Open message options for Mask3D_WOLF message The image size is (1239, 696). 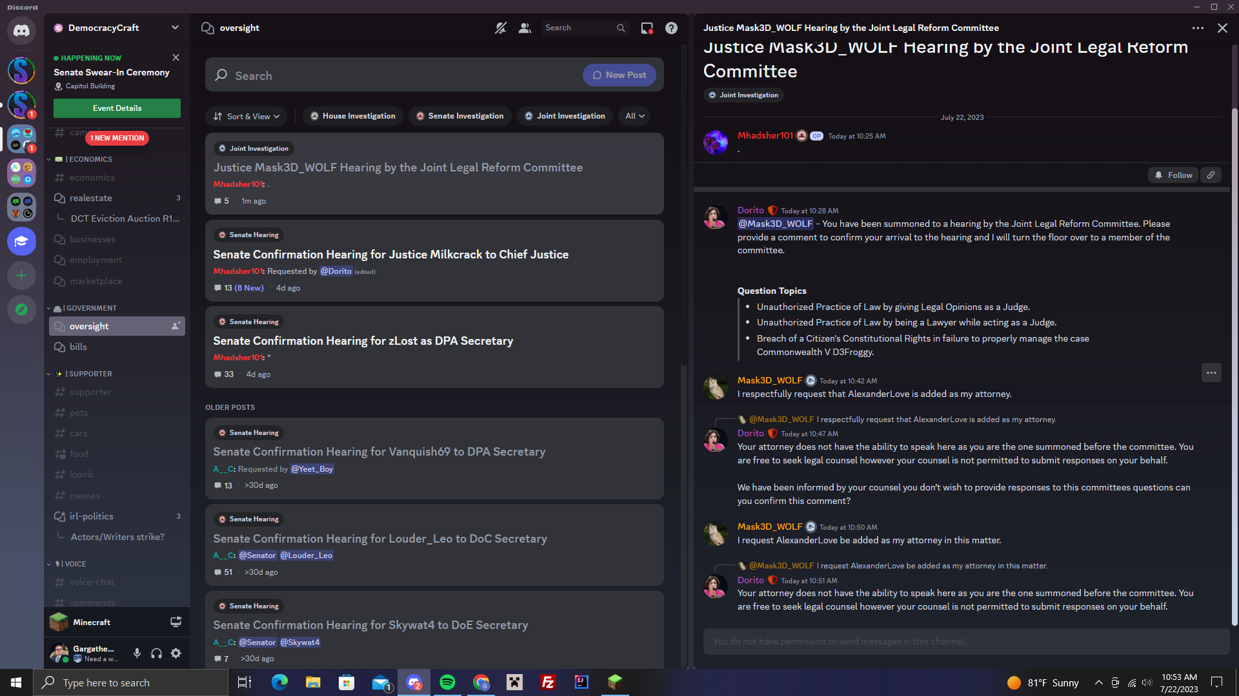pyautogui.click(x=1211, y=372)
